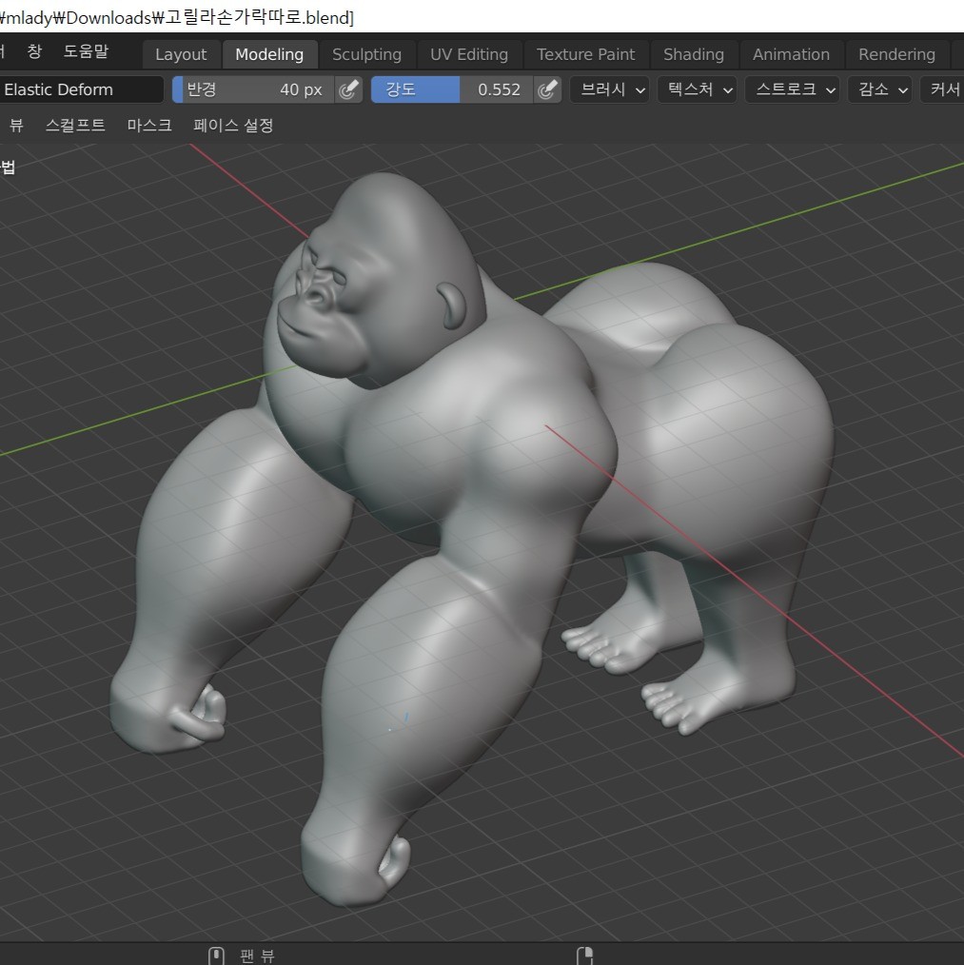This screenshot has width=964, height=965.
Task: Expand the 감소 falloff dropdown
Action: coord(880,89)
